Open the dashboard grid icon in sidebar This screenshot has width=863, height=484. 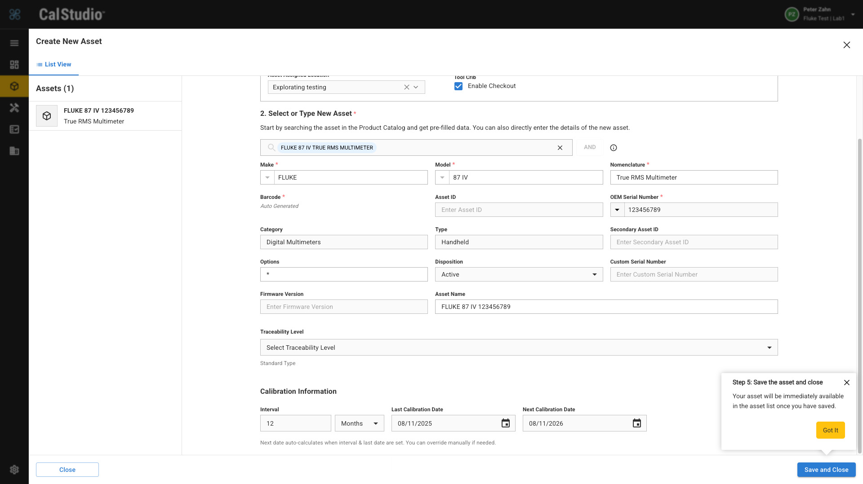click(x=14, y=65)
